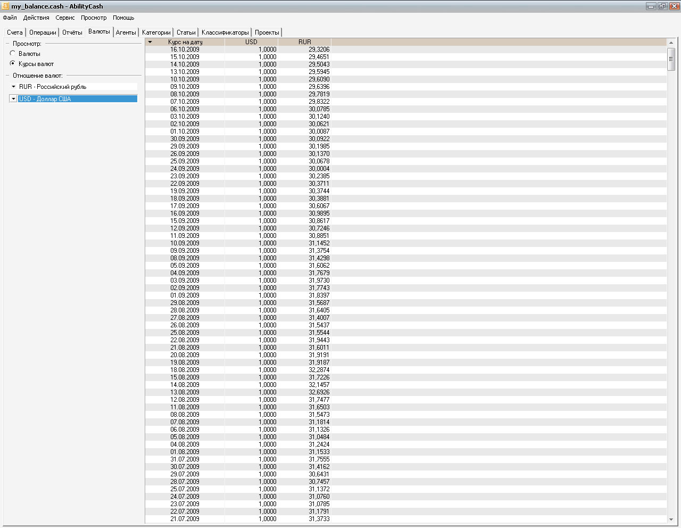Open the Сервис menu
Image resolution: width=681 pixels, height=528 pixels.
(65, 18)
